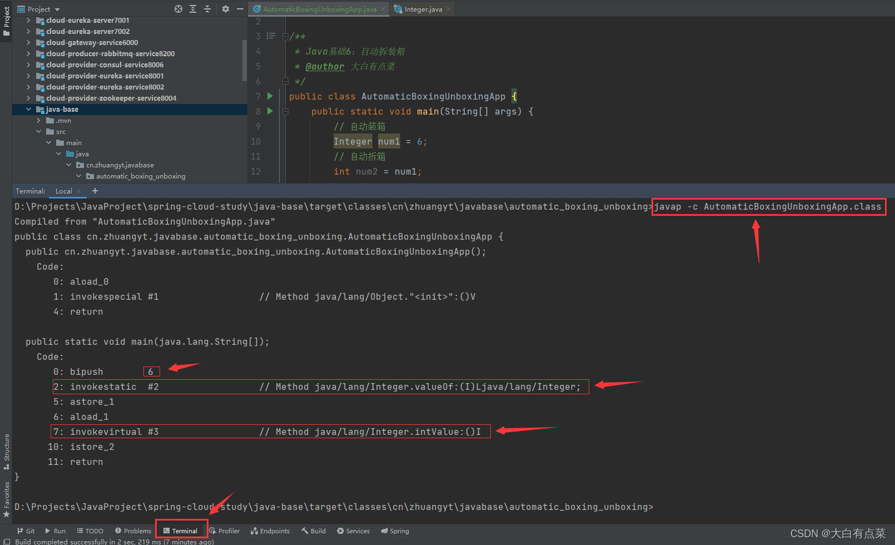Open the Services tool window
The width and height of the screenshot is (895, 545).
click(353, 531)
